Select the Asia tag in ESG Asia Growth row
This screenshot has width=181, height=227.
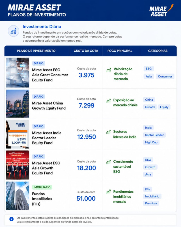click(148, 175)
